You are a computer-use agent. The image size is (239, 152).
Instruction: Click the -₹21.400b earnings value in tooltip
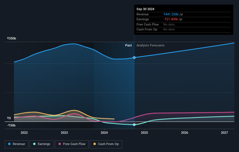[x=171, y=19]
